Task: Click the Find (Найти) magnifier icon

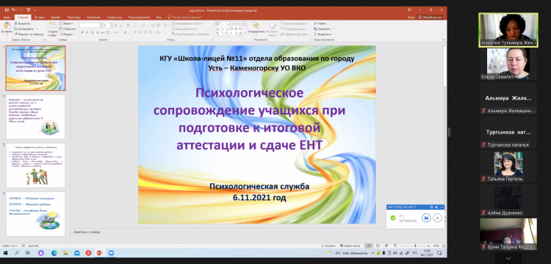Action: click(315, 23)
